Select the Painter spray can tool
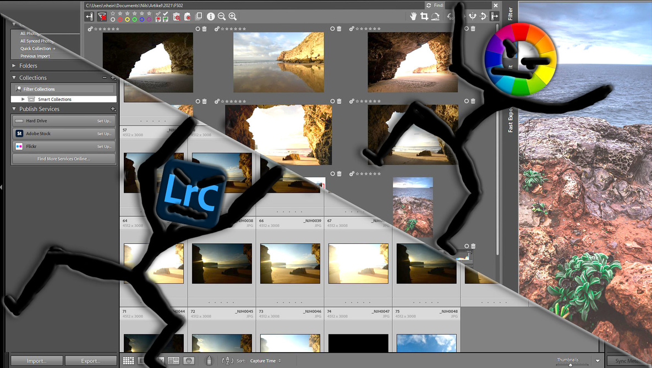 pyautogui.click(x=209, y=360)
